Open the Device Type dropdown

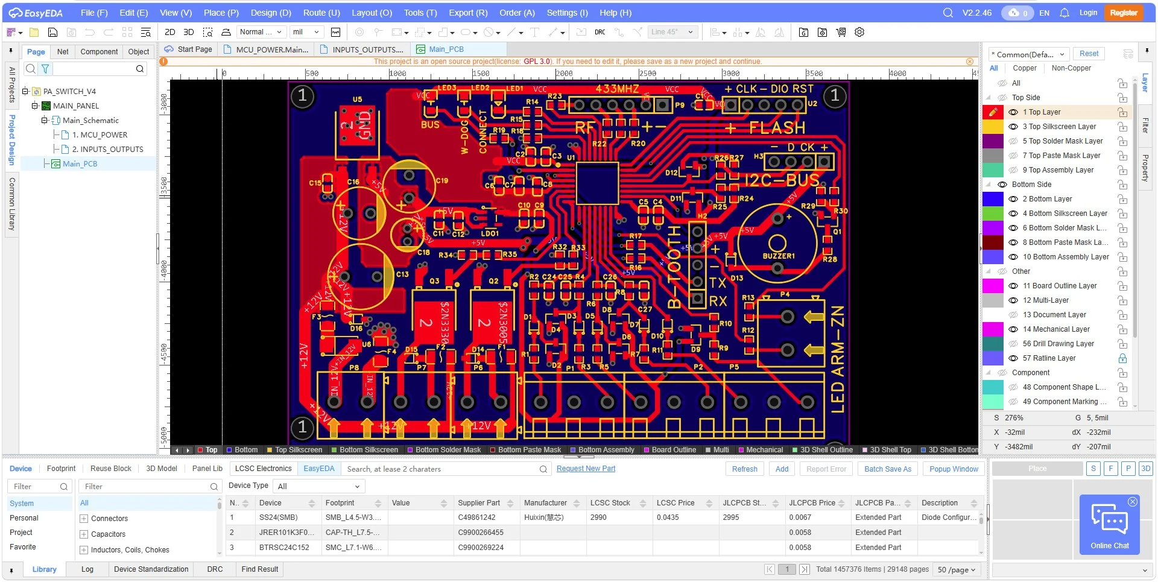coord(318,486)
